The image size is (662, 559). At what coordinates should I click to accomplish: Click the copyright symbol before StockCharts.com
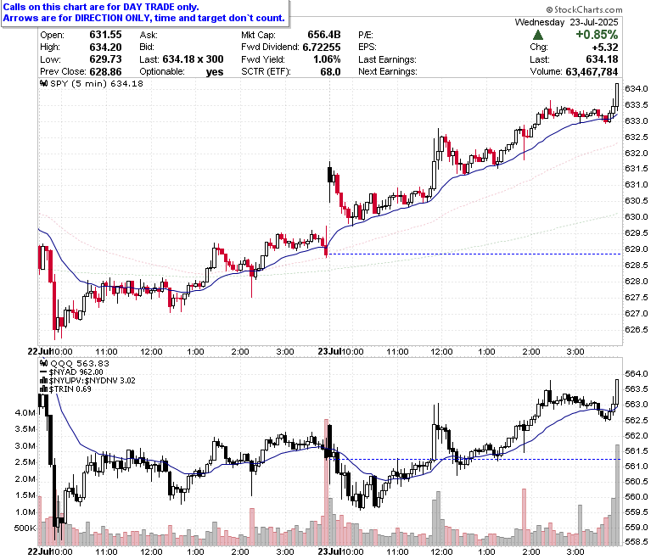coord(549,9)
